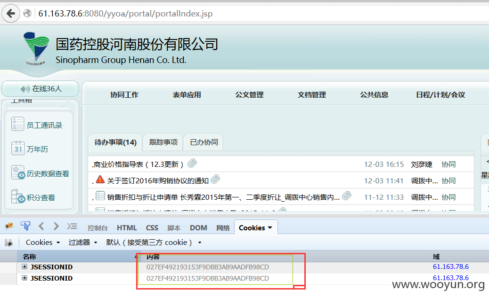
Task: Switch to the 跟踪事项 tab
Action: point(163,142)
